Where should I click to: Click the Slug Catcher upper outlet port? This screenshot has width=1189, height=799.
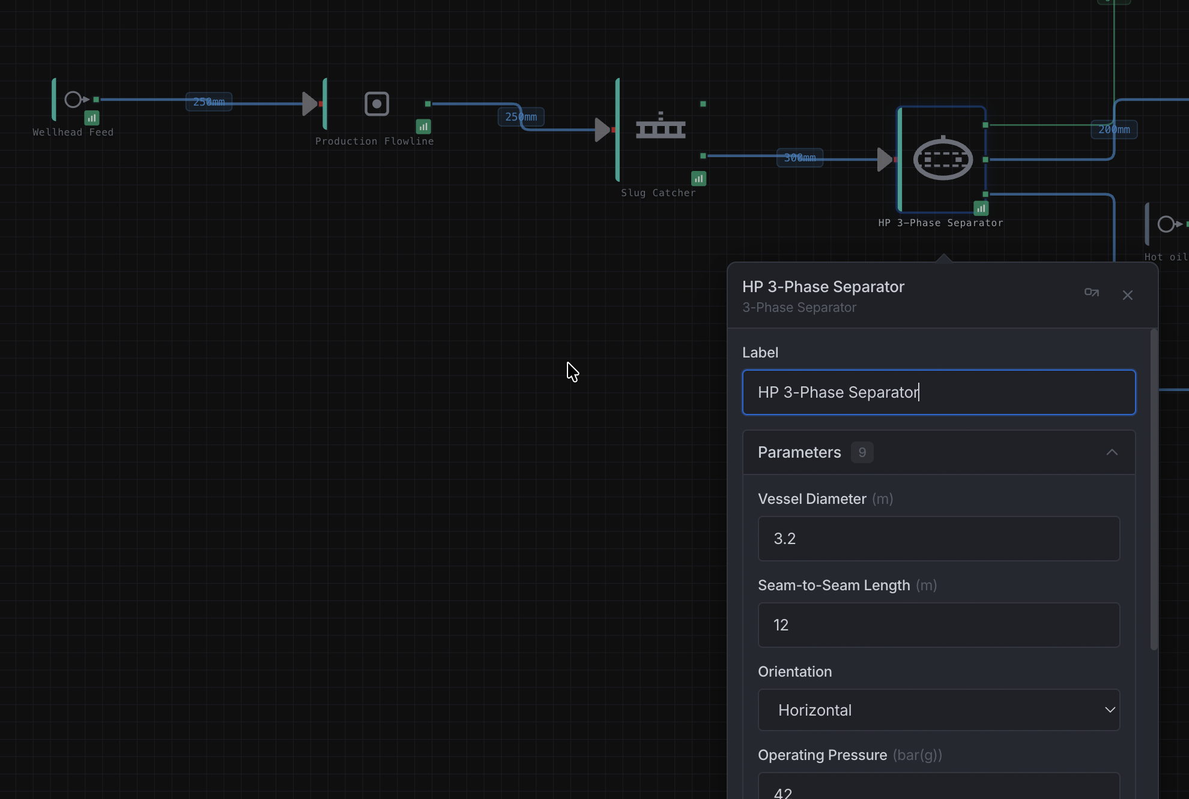click(x=703, y=104)
